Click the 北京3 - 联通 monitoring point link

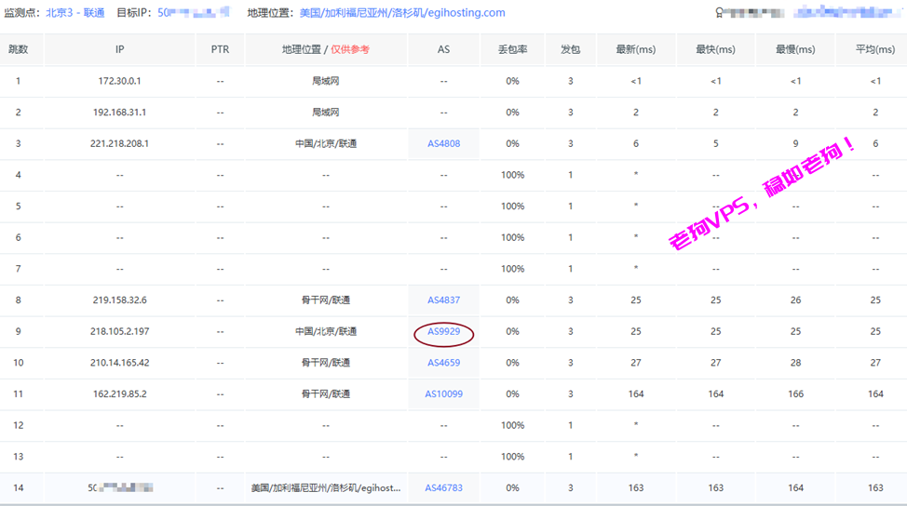[x=75, y=13]
